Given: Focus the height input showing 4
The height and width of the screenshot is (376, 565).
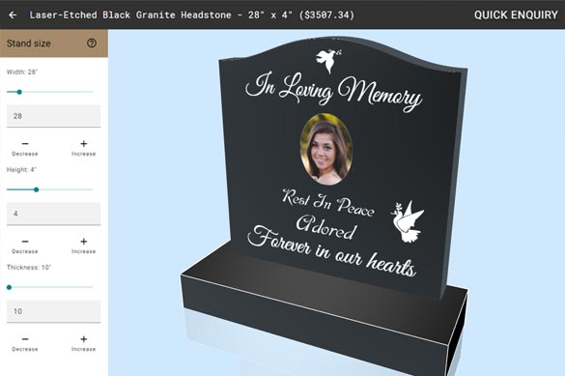Looking at the screenshot, I should click(x=53, y=214).
